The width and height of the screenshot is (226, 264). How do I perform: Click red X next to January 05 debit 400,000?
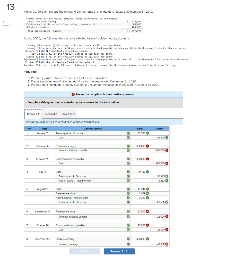click(147, 146)
